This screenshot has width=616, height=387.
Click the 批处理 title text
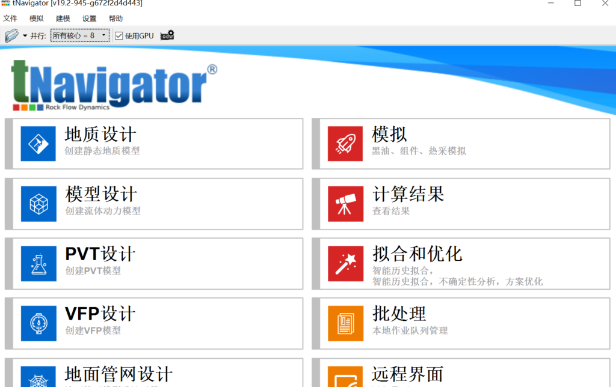tap(399, 314)
